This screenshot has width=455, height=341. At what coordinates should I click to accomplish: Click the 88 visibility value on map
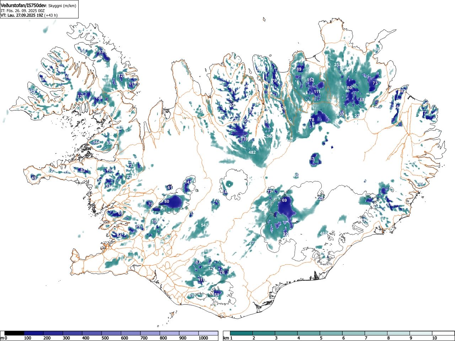click(362, 100)
